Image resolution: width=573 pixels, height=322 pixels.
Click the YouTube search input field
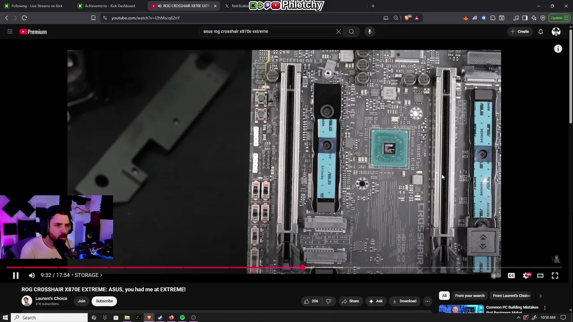pyautogui.click(x=268, y=31)
